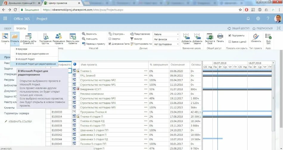Select В браузере для редактирования
Viewport: 283px width, 150px height.
pos(34,54)
